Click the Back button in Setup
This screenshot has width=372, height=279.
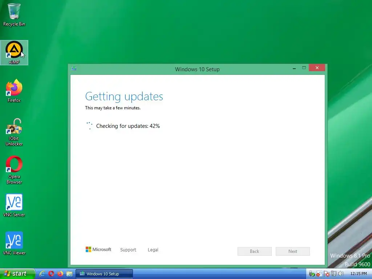tap(255, 251)
